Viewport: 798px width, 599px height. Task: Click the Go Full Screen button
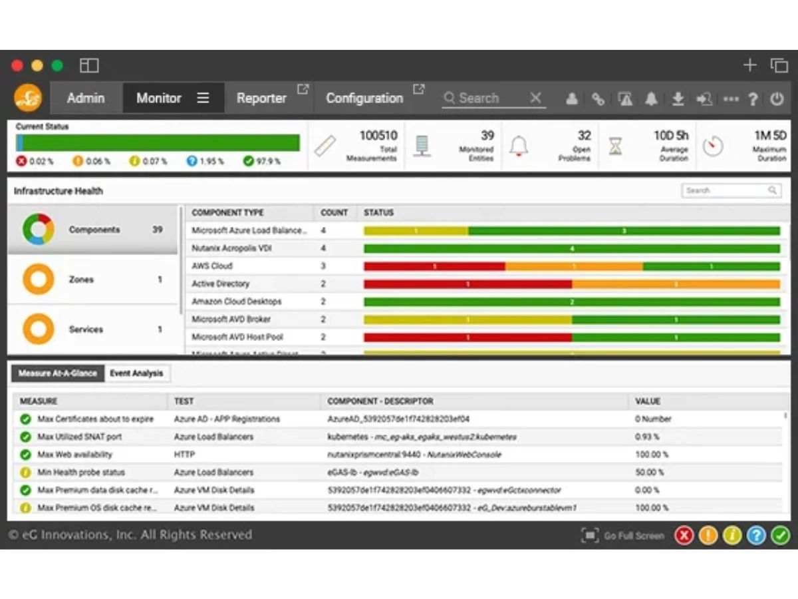point(622,535)
